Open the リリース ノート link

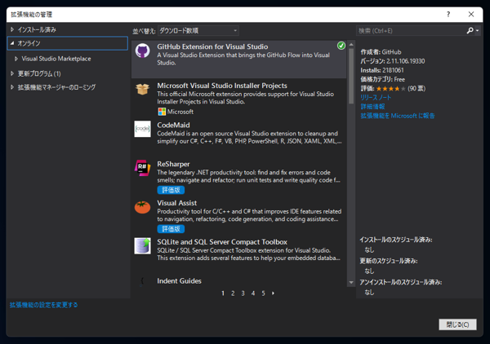coord(376,97)
